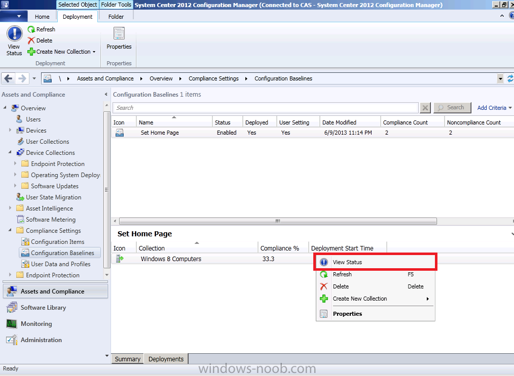Screen dimensions: 514x376
Task: Select the Deployment ribbon tab
Action: (78, 17)
